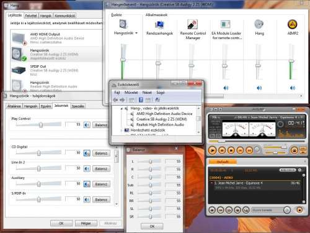Collapse the Hang-, videó- és játékvezérlők node
Screen dimensions: 310x233
(x=122, y=108)
